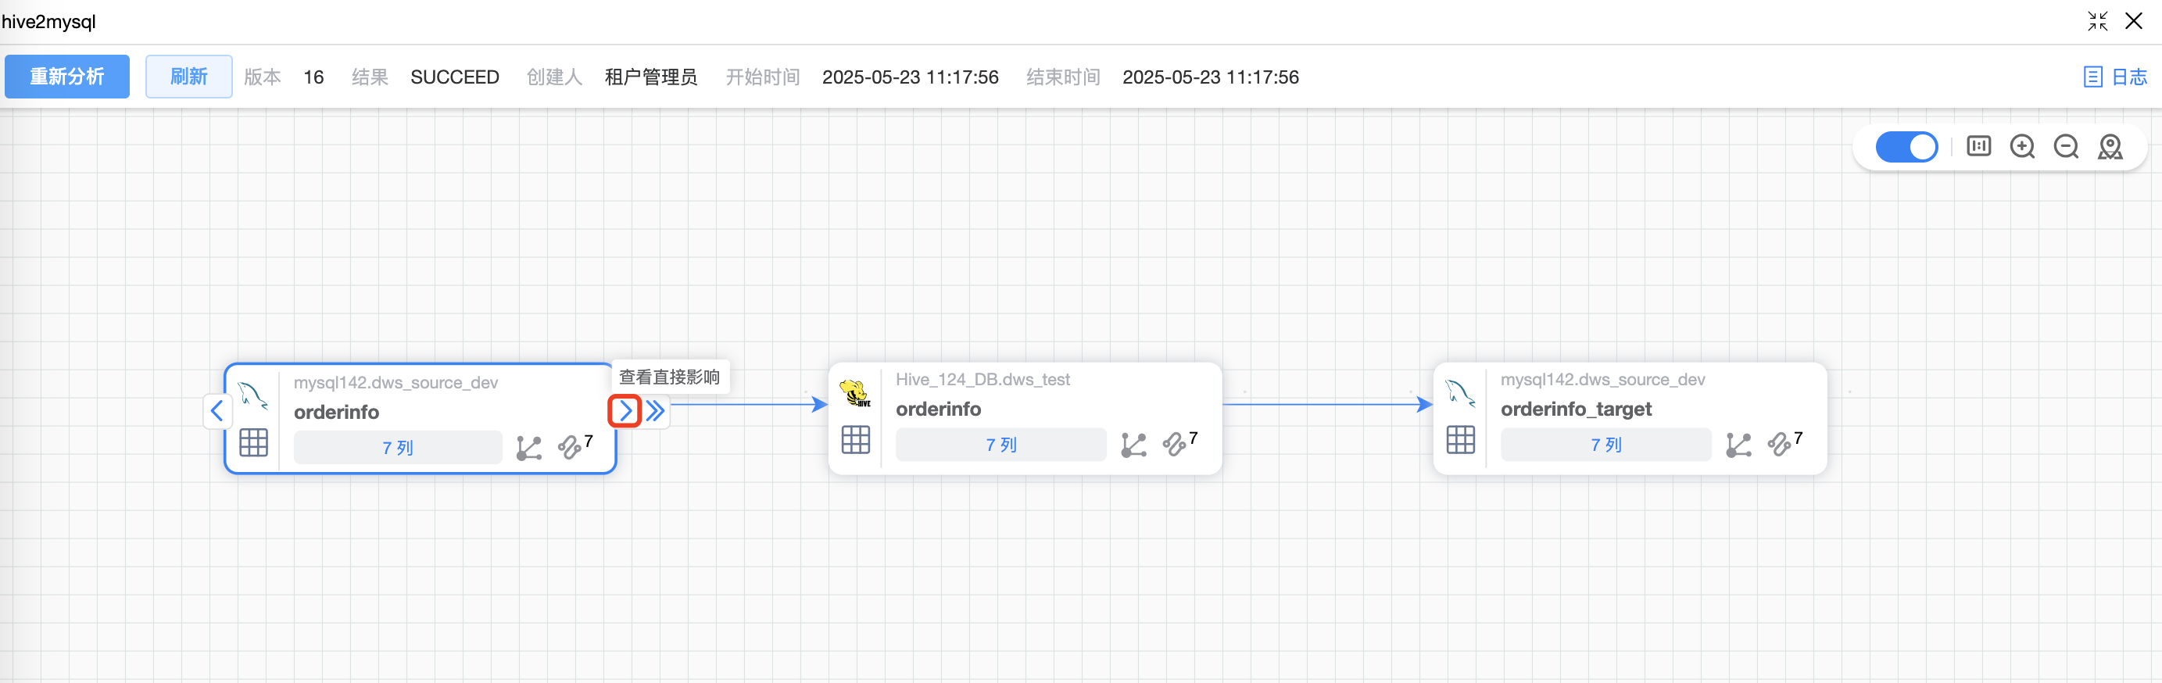Screen dimensions: 2162x683
Task: Refresh with the 刷新 button
Action: point(189,77)
